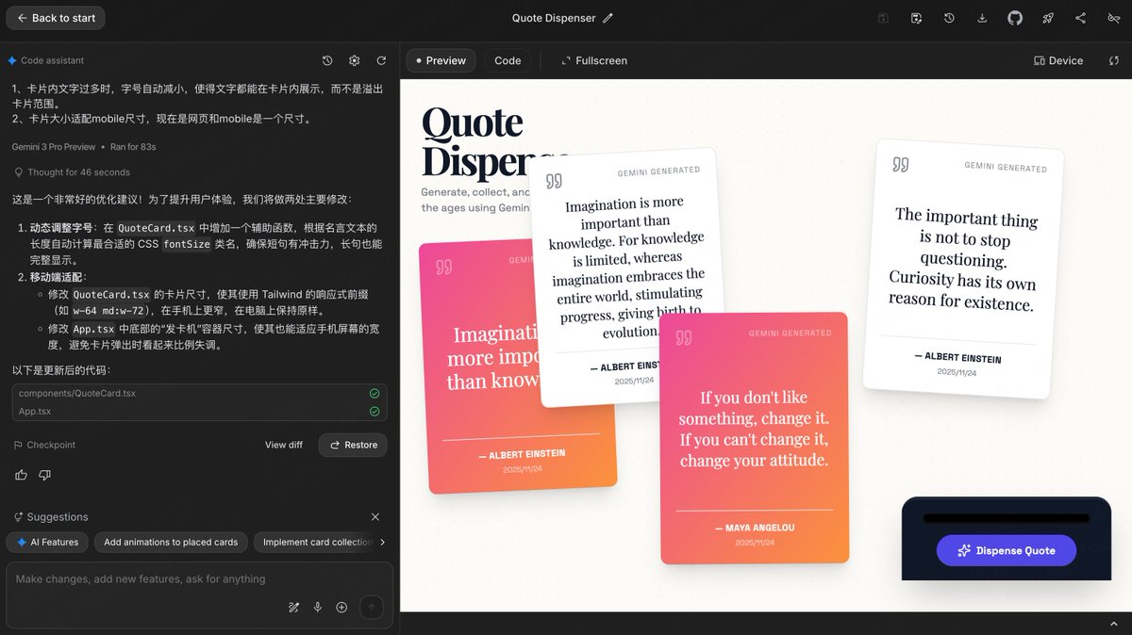The width and height of the screenshot is (1132, 635).
Task: Click the save icon in top toolbar
Action: [883, 18]
